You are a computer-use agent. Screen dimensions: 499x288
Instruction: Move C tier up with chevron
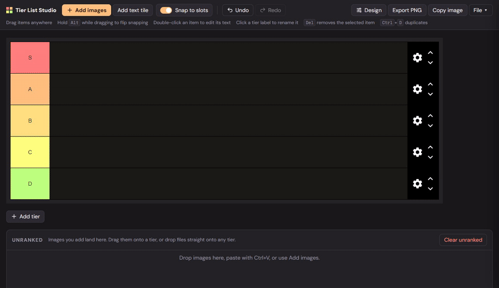[430, 147]
